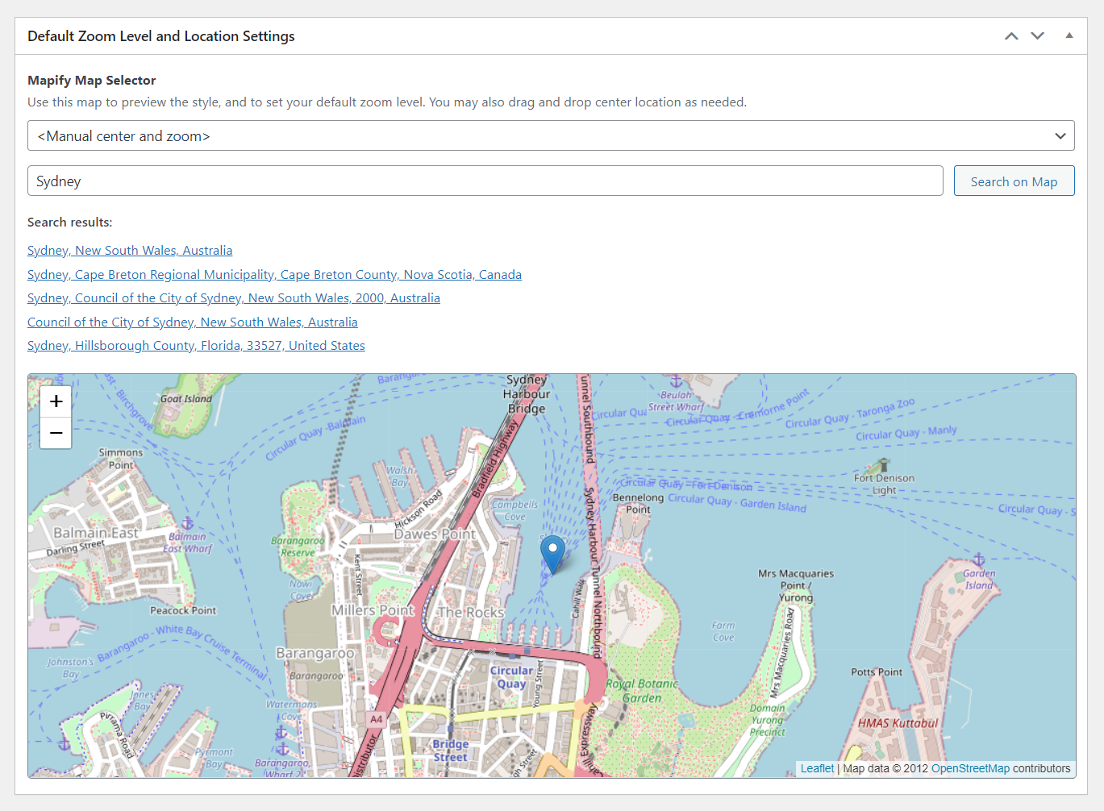Move settings panel up with arrow
Screen dimensions: 1104x811
pyautogui.click(x=1011, y=36)
